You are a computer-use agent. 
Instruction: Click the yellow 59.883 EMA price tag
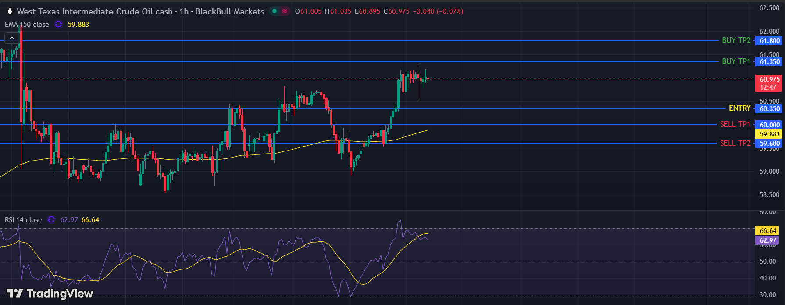(769, 134)
